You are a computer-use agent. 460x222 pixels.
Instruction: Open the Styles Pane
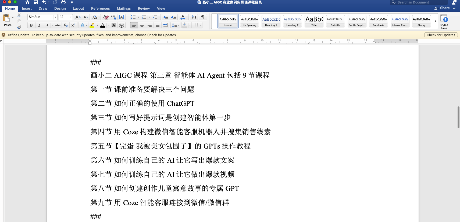(x=444, y=22)
